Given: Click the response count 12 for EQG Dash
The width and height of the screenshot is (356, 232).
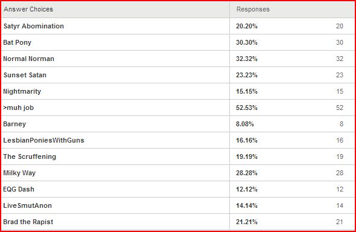Looking at the screenshot, I should click(340, 189).
